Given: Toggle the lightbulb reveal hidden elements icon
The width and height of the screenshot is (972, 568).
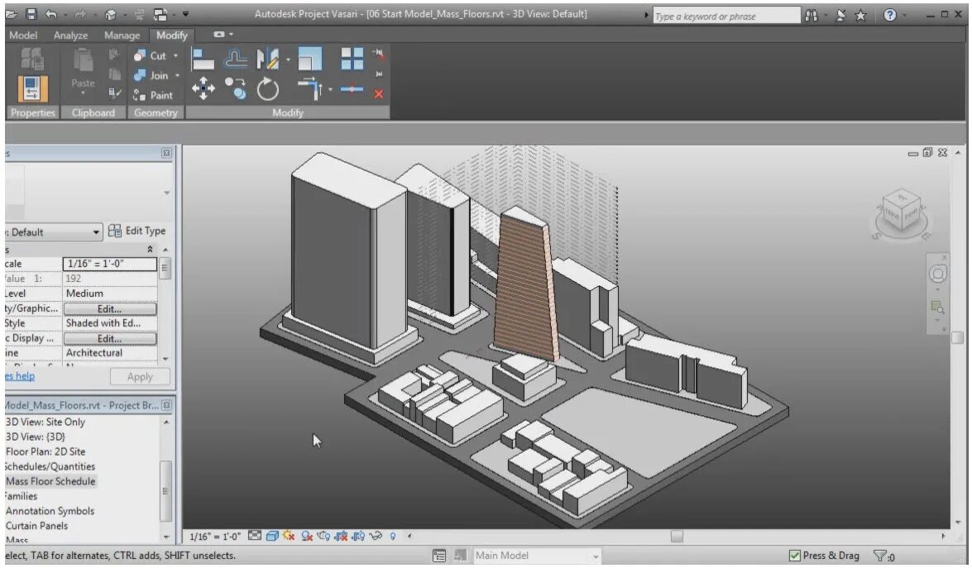Looking at the screenshot, I should pyautogui.click(x=392, y=536).
